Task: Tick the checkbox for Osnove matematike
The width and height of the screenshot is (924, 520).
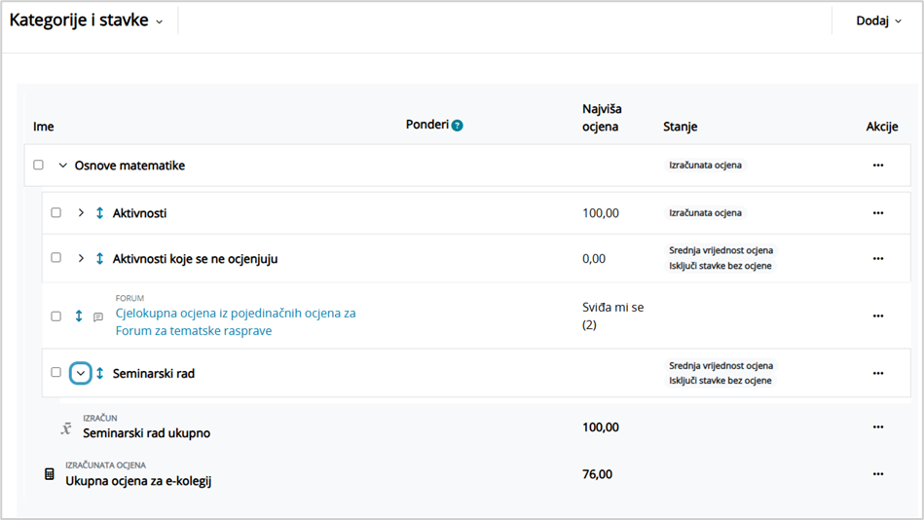Action: 39,166
